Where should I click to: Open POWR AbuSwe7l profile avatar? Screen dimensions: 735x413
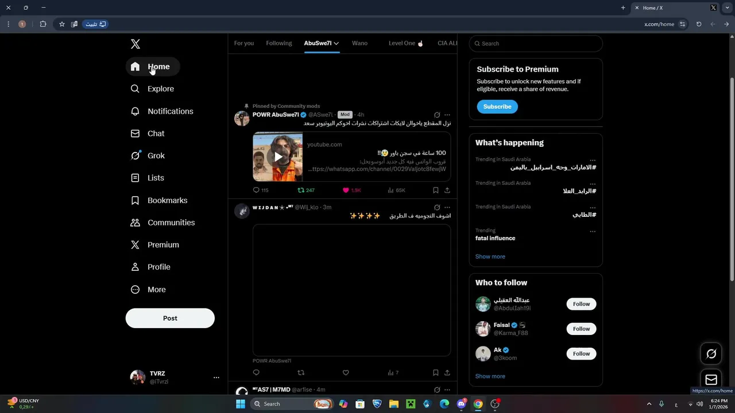(242, 119)
